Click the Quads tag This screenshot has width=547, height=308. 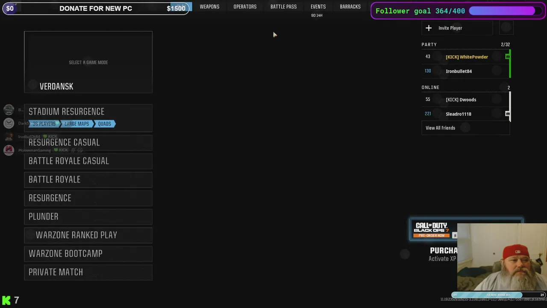point(104,124)
